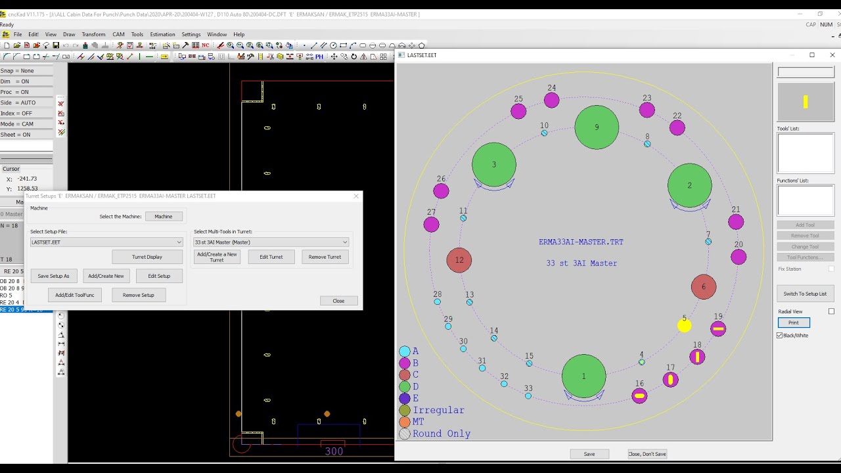Viewport: 841px width, 473px height.
Task: Toggle the Proc = ON setting
Action: point(26,92)
